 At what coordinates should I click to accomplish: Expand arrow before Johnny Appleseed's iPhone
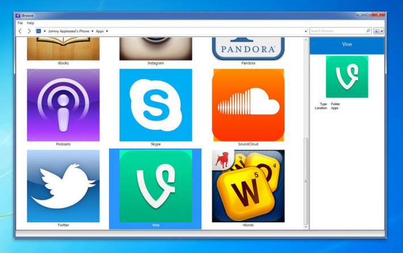45,31
